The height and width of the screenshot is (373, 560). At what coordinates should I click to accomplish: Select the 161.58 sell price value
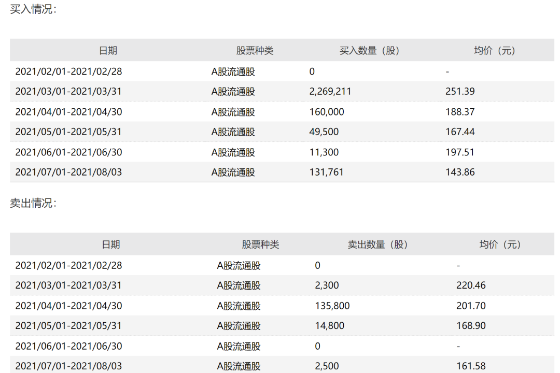(471, 366)
